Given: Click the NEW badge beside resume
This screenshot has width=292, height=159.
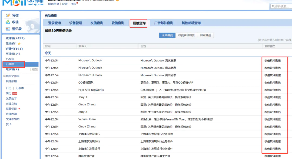Looking at the screenshot, I should (x=15, y=94).
